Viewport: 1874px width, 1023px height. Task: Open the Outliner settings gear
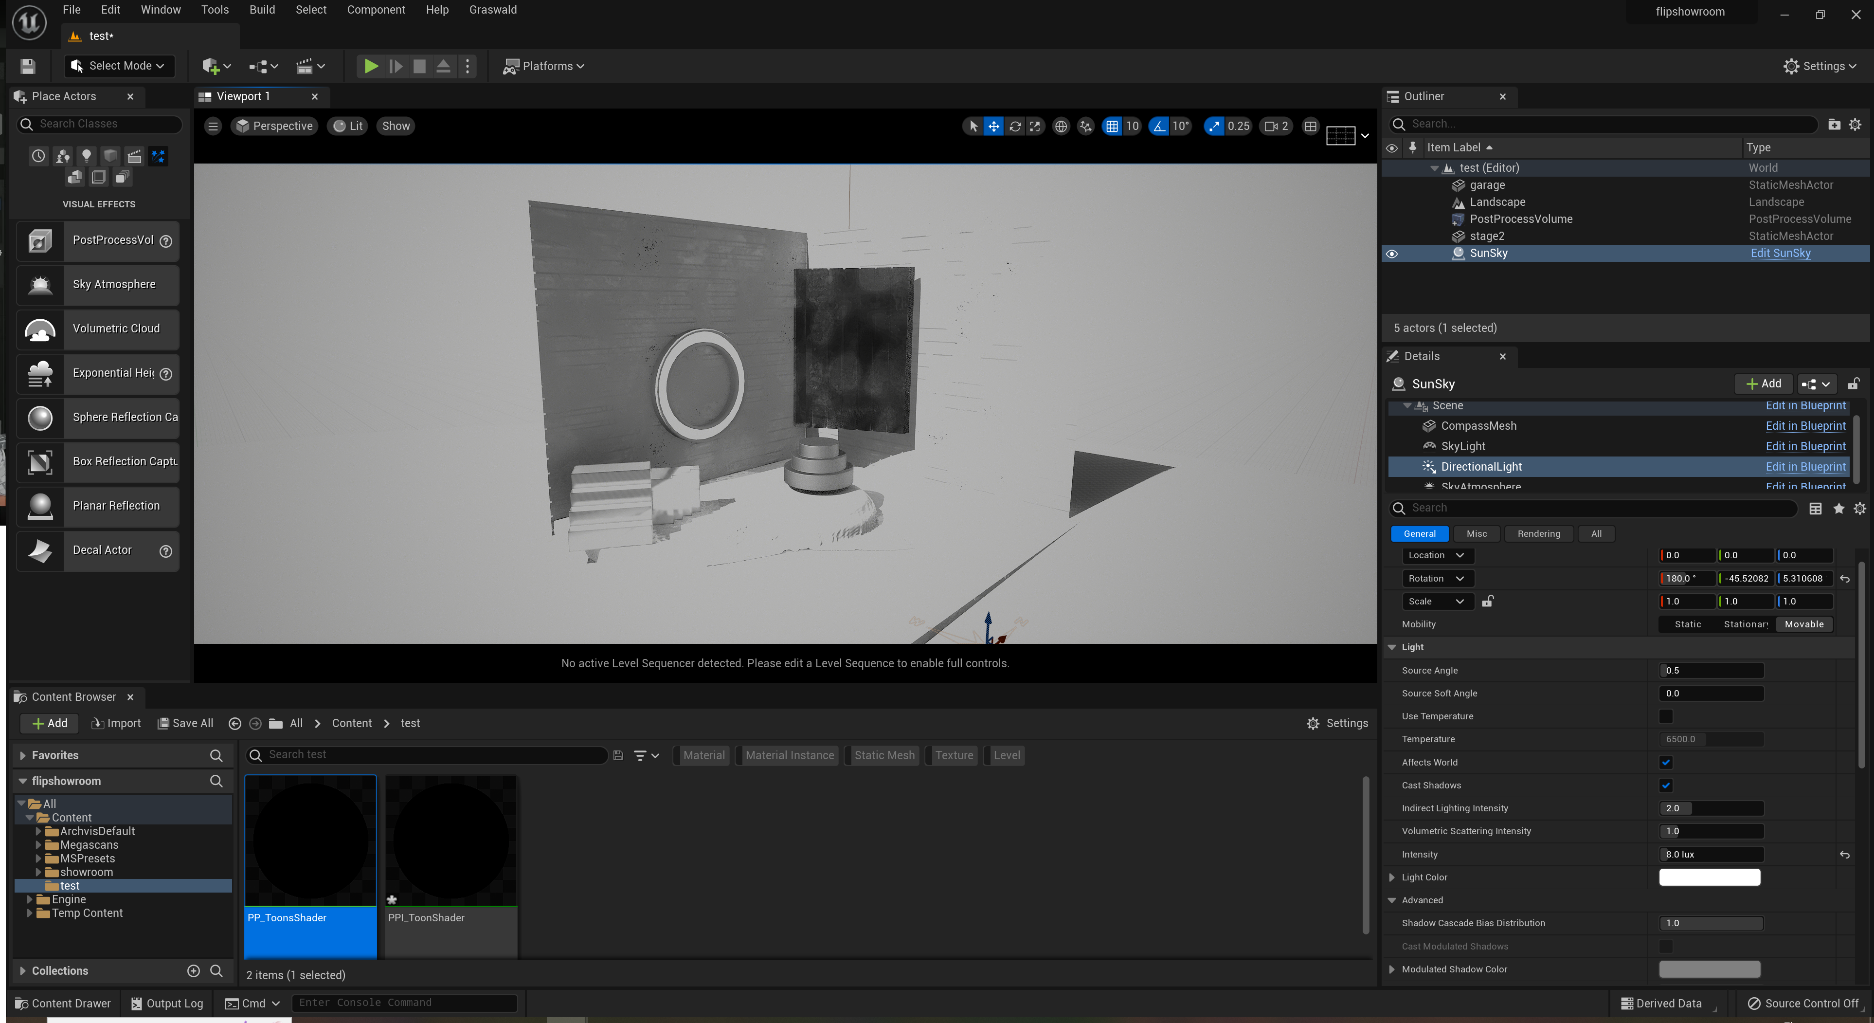pyautogui.click(x=1855, y=125)
